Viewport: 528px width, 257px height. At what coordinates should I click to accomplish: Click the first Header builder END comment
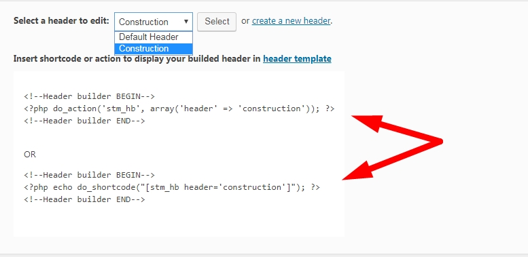pos(84,121)
